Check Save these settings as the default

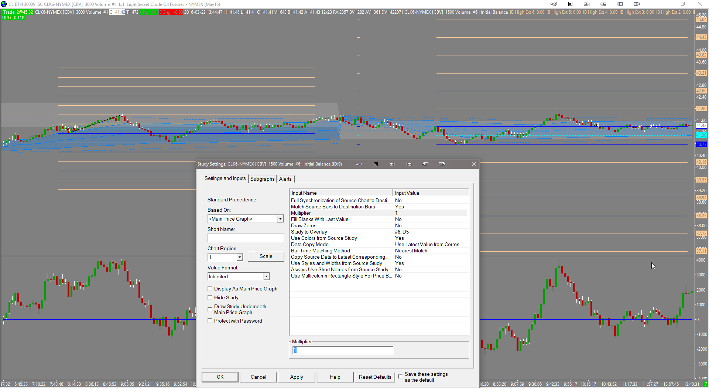(400, 377)
